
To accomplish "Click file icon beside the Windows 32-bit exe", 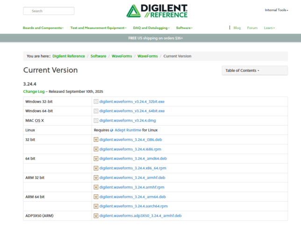I will pyautogui.click(x=96, y=101).
